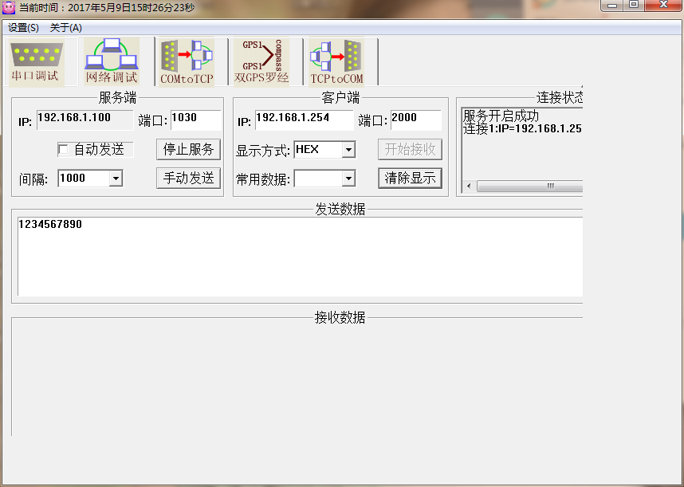Click the client IP address field
Screen dimensions: 684x487
point(304,120)
